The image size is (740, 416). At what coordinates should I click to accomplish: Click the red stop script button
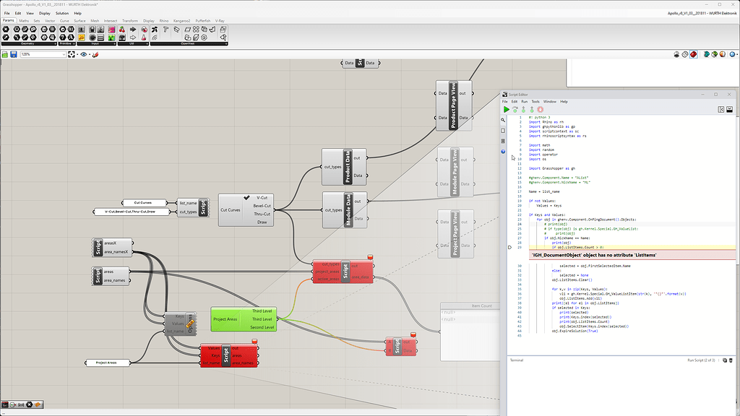(540, 110)
